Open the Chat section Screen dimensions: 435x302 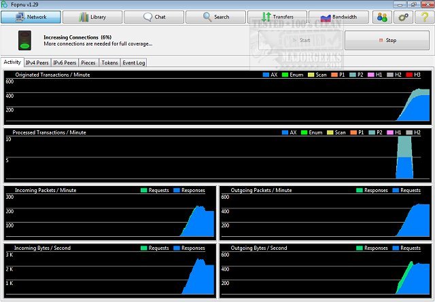pos(154,17)
